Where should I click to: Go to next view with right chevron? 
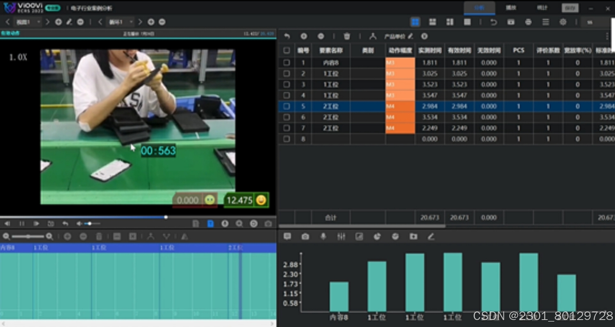tap(48, 22)
